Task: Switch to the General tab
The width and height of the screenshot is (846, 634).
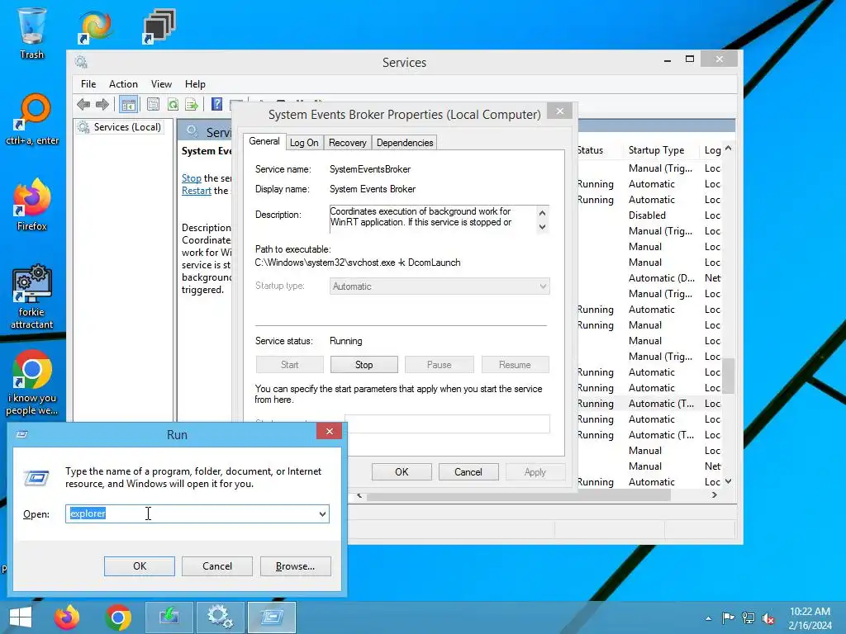Action: (264, 141)
